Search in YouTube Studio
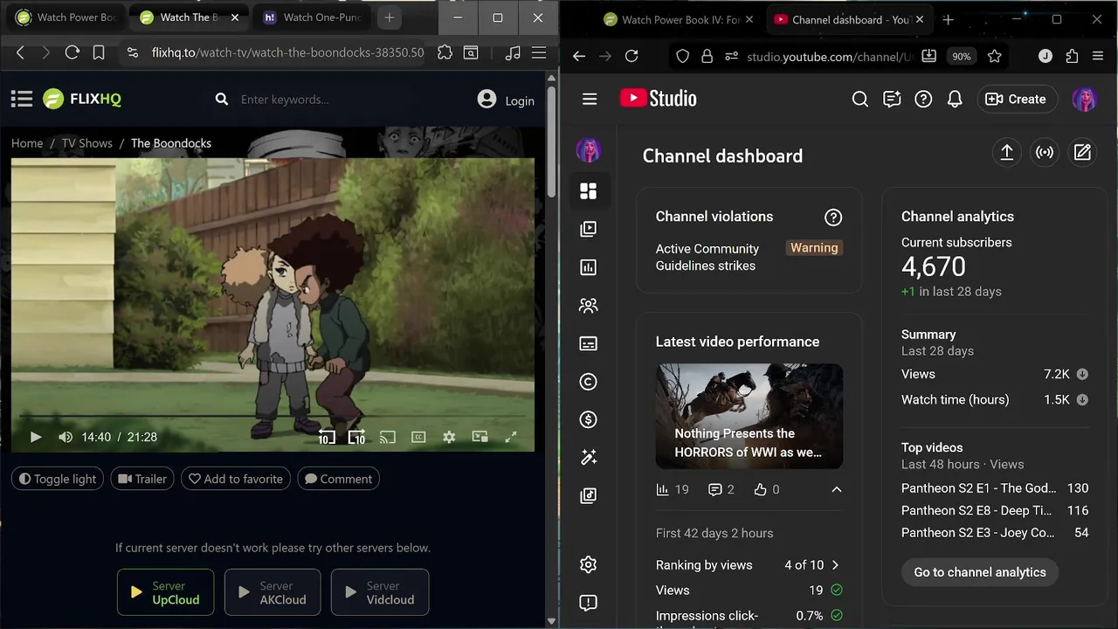The height and width of the screenshot is (629, 1118). coord(860,100)
